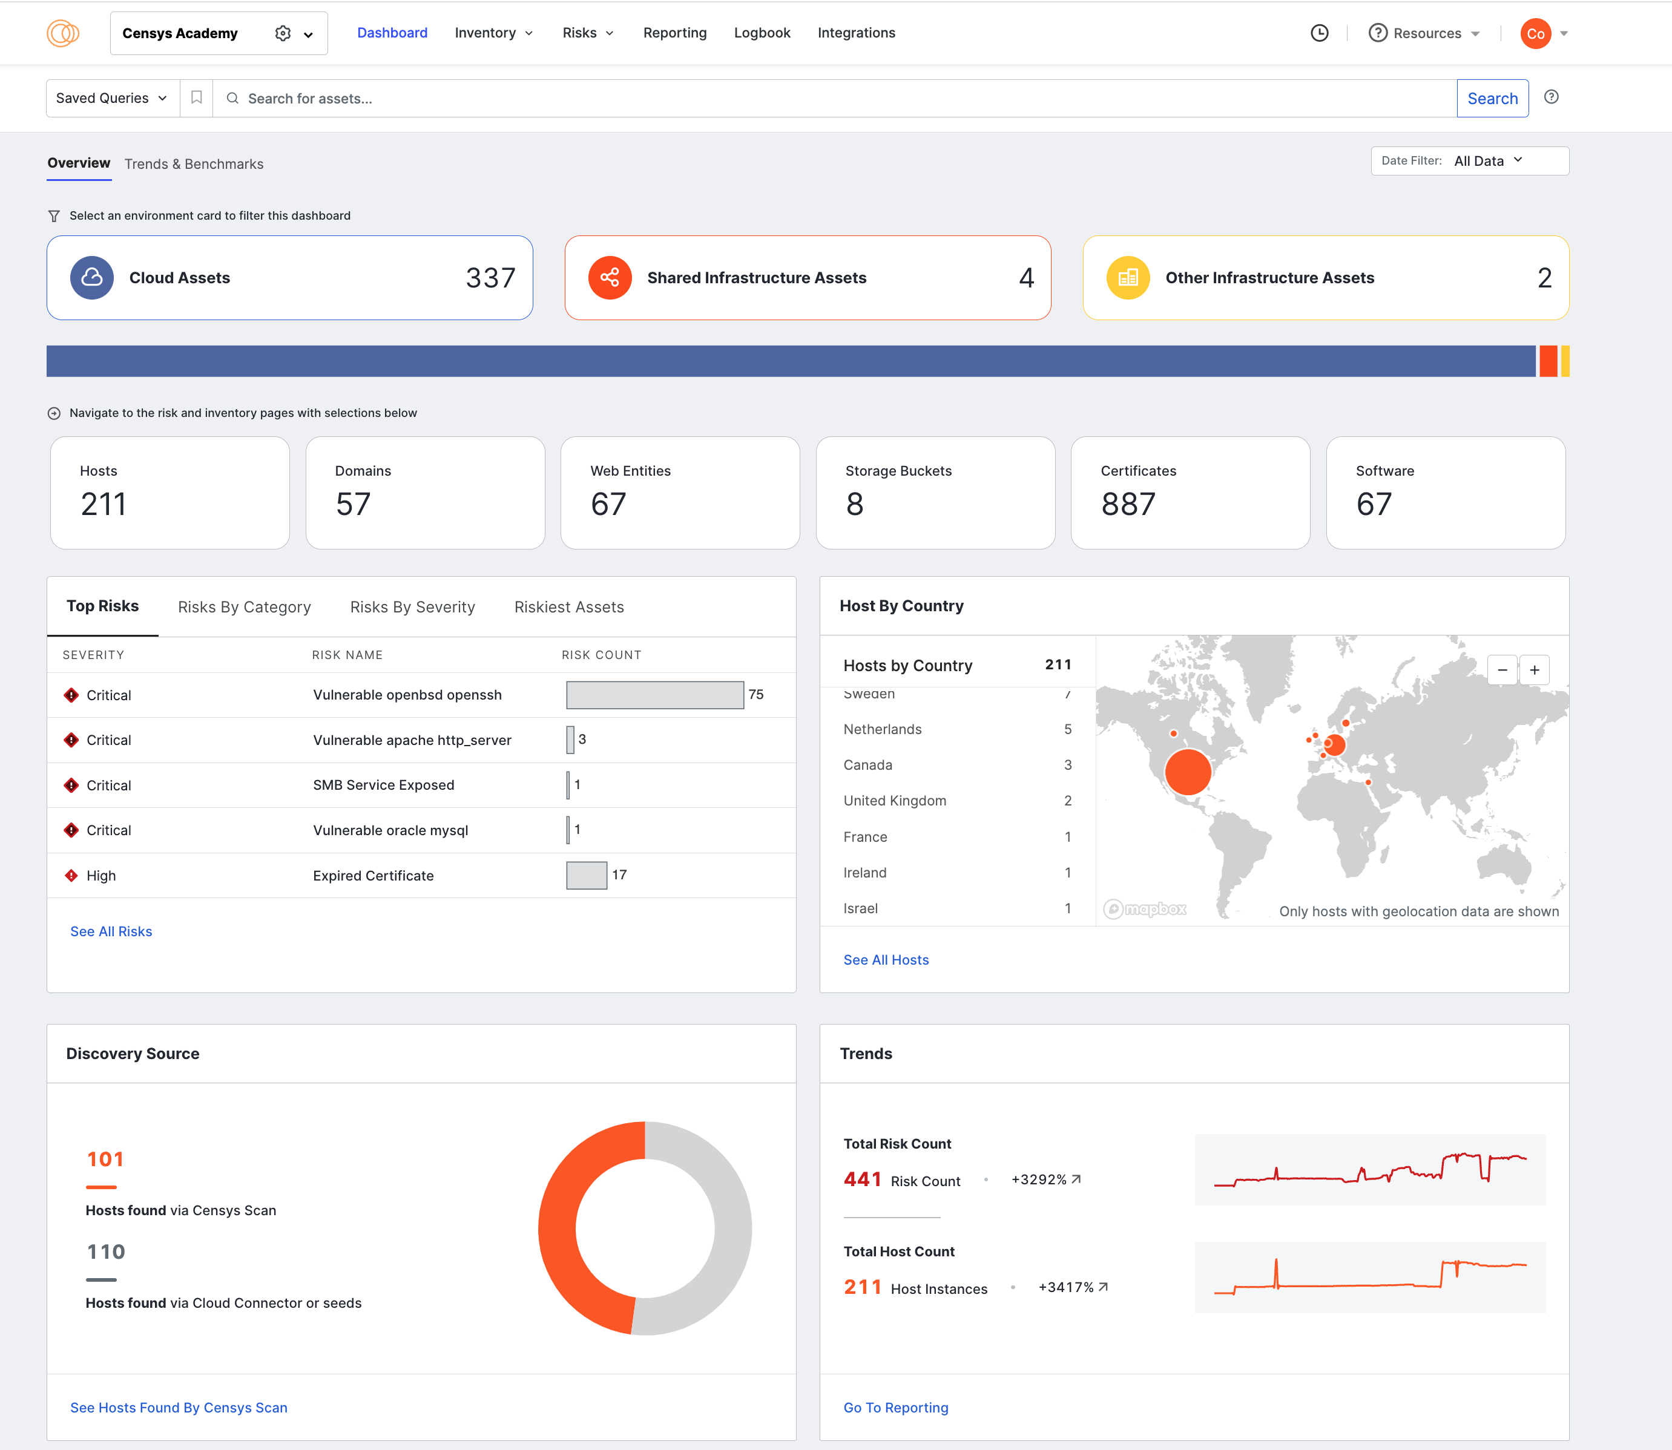Go to Reporting in nav
The width and height of the screenshot is (1672, 1450).
[675, 33]
